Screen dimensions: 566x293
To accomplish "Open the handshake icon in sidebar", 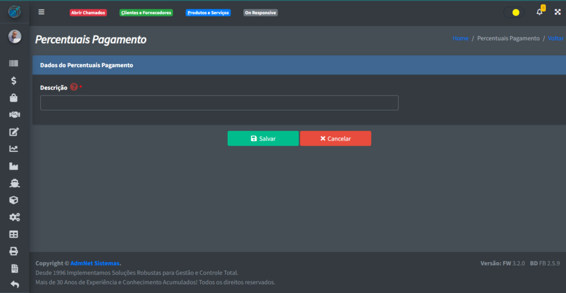I will pos(14,115).
